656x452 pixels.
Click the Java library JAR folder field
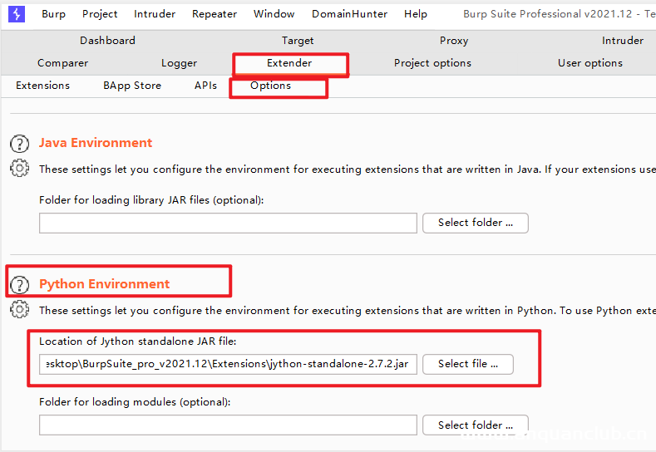[228, 223]
